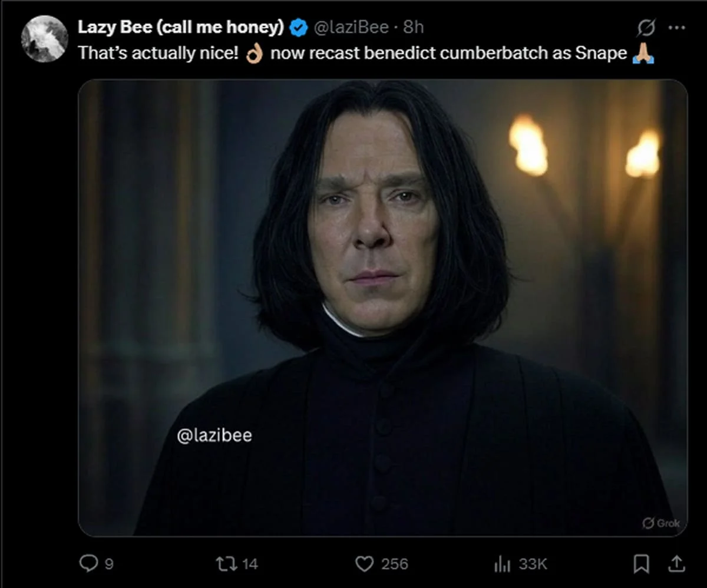Click the 9 replies count

[108, 564]
